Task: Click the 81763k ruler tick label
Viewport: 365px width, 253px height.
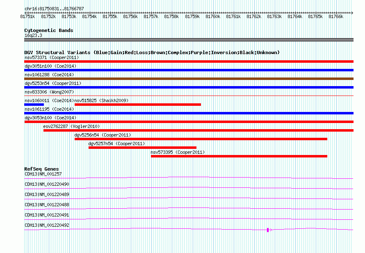Action: pyautogui.click(x=274, y=16)
